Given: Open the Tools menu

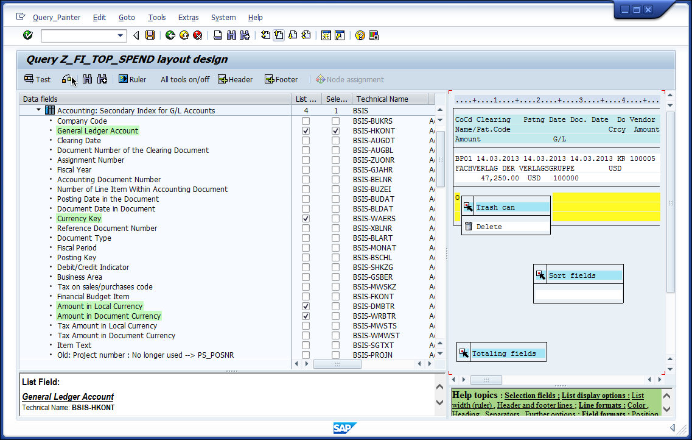Looking at the screenshot, I should [x=156, y=17].
